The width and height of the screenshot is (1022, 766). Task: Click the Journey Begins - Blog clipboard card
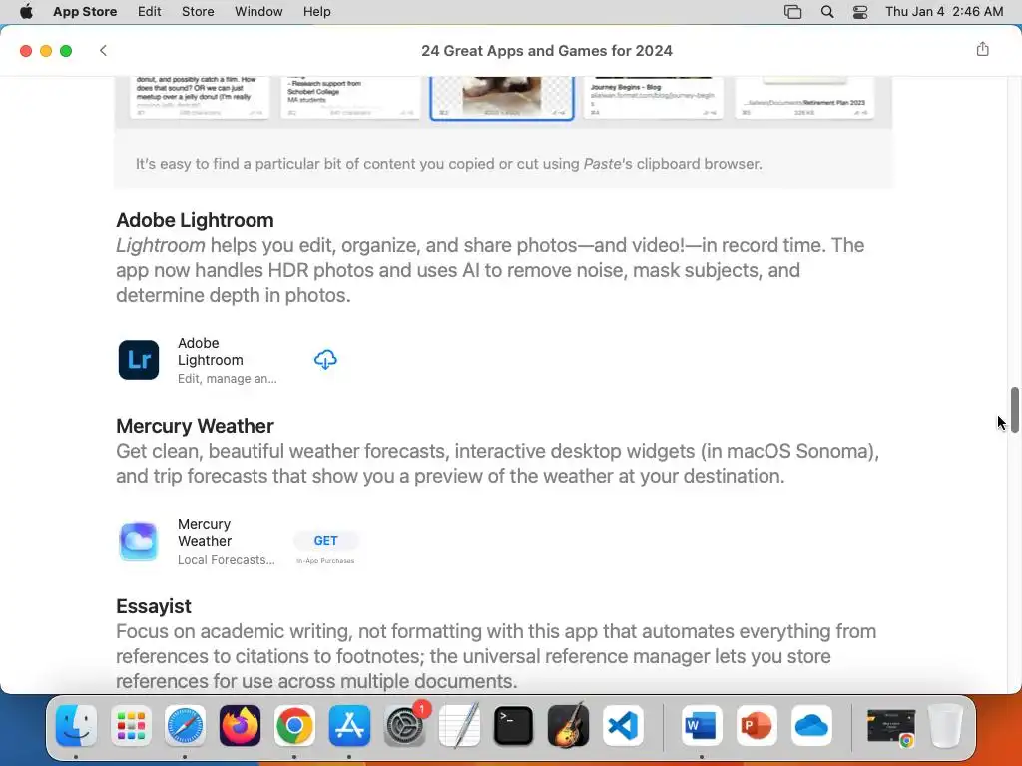653,98
